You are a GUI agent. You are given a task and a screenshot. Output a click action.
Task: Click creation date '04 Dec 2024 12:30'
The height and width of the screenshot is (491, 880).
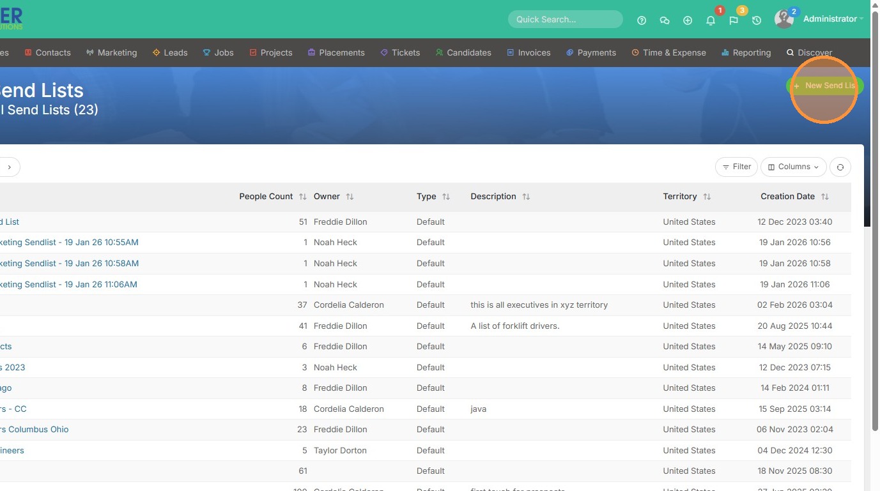pos(795,451)
